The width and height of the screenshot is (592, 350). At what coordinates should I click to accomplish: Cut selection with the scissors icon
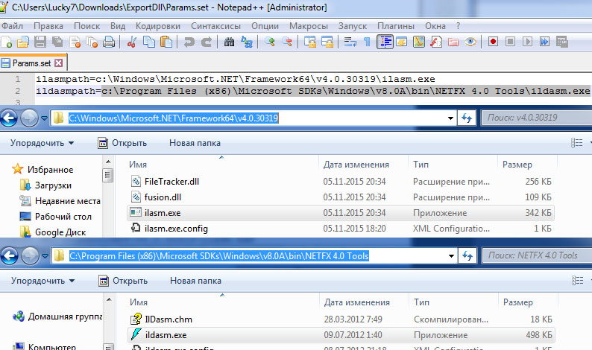point(131,42)
